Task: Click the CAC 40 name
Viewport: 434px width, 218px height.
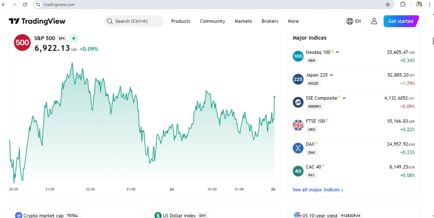Action: pos(313,167)
